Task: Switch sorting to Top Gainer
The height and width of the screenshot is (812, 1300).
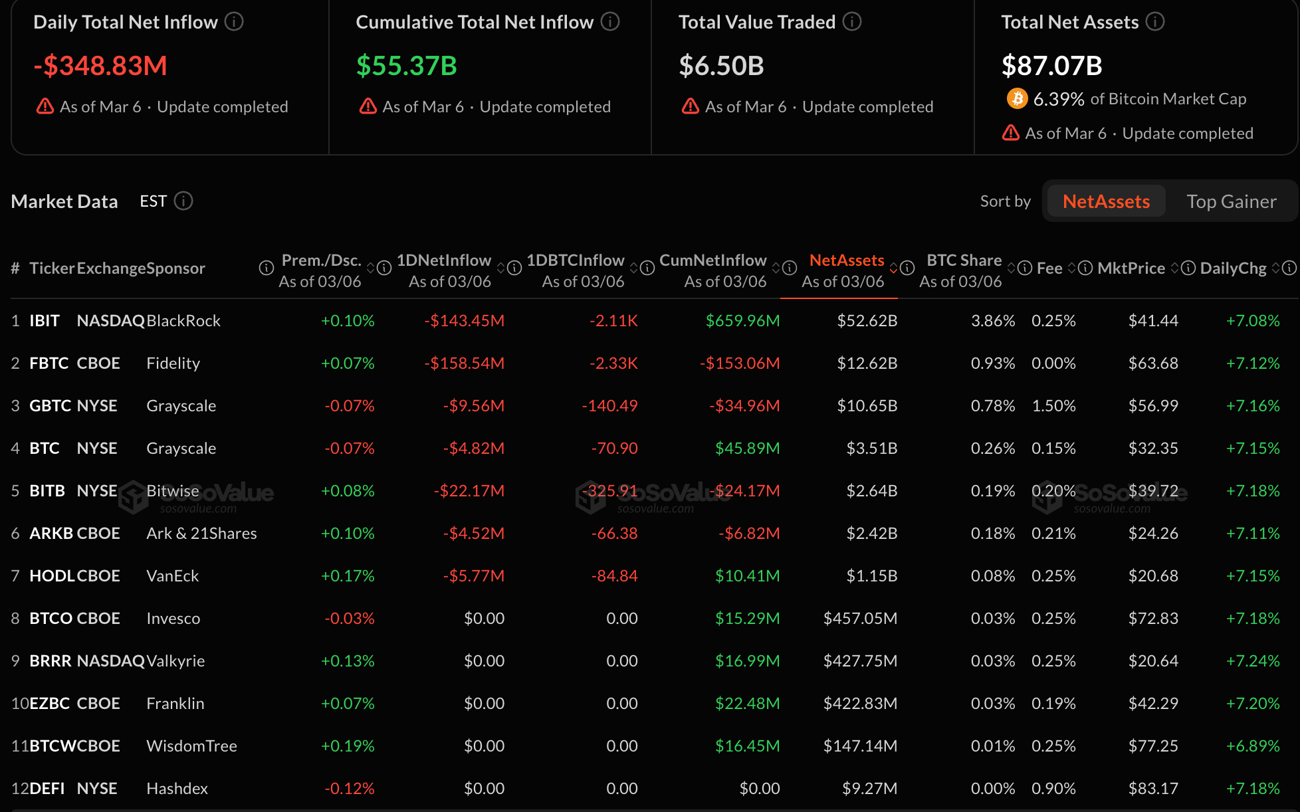Action: (x=1231, y=201)
